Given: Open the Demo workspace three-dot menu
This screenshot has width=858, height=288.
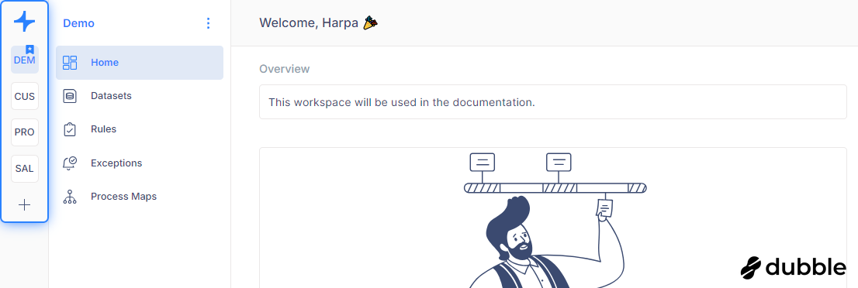Looking at the screenshot, I should 208,23.
